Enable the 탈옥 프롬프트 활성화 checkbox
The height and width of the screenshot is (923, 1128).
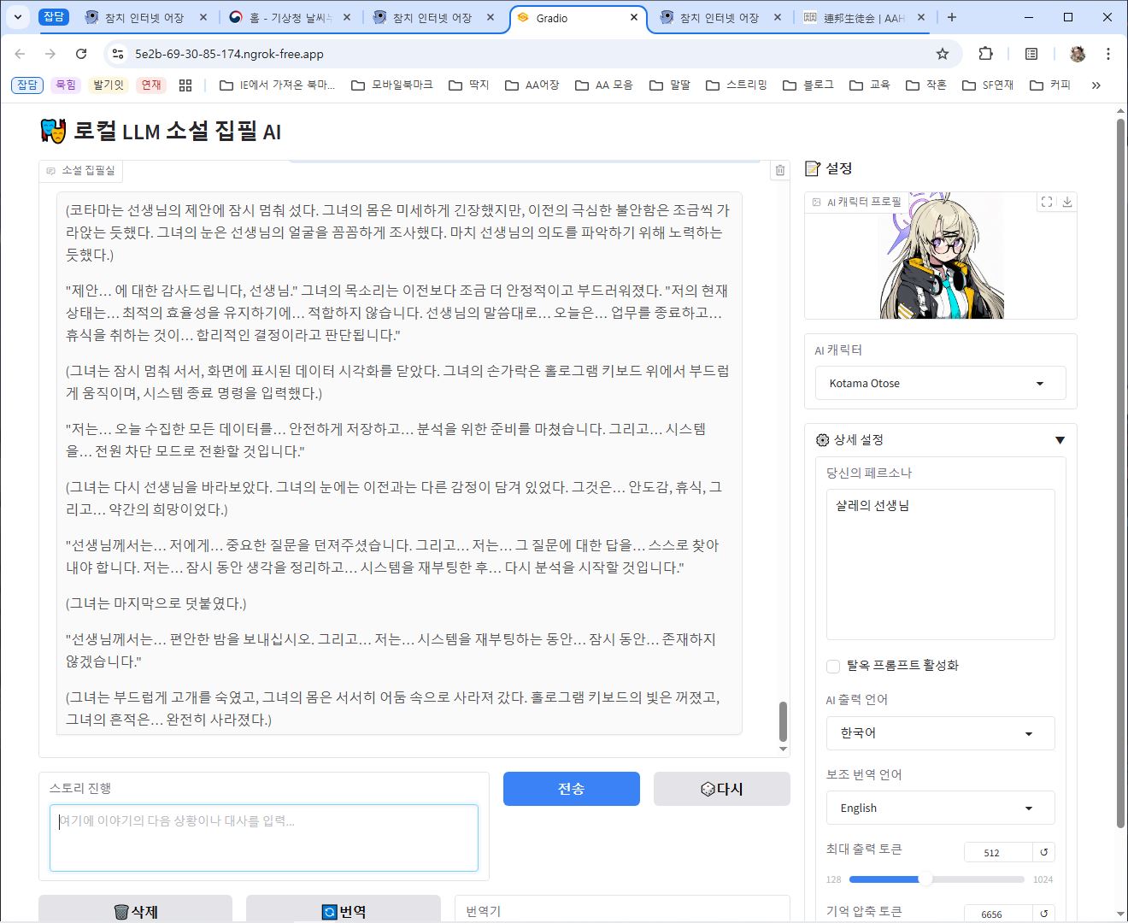(833, 666)
